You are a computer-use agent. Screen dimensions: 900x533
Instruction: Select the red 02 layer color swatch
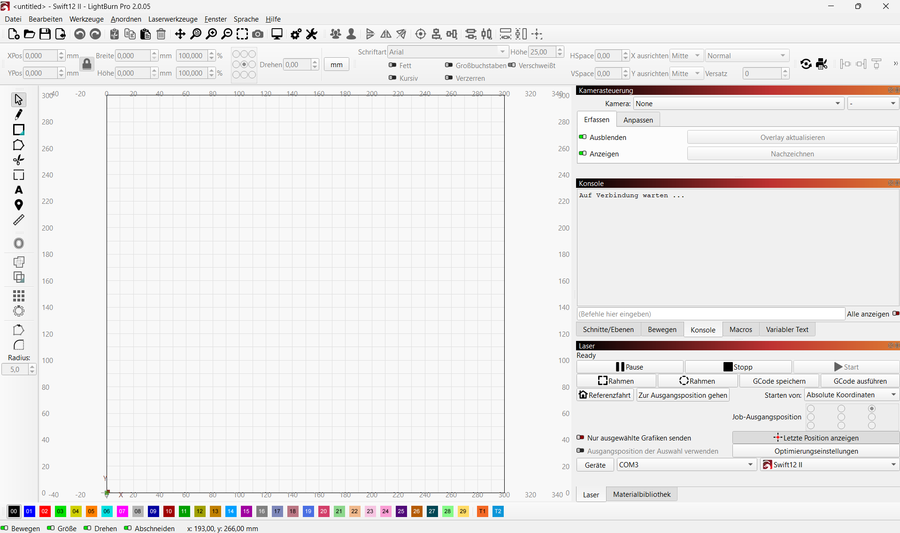[x=45, y=511]
